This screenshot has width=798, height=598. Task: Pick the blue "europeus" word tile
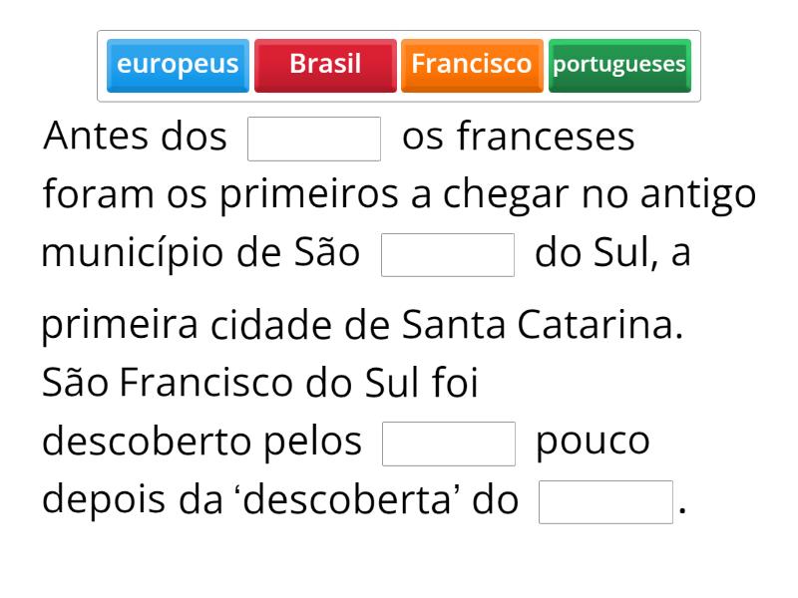tap(178, 65)
